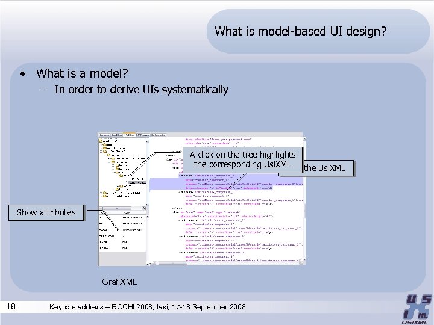Click the slide number 18

tap(11, 306)
